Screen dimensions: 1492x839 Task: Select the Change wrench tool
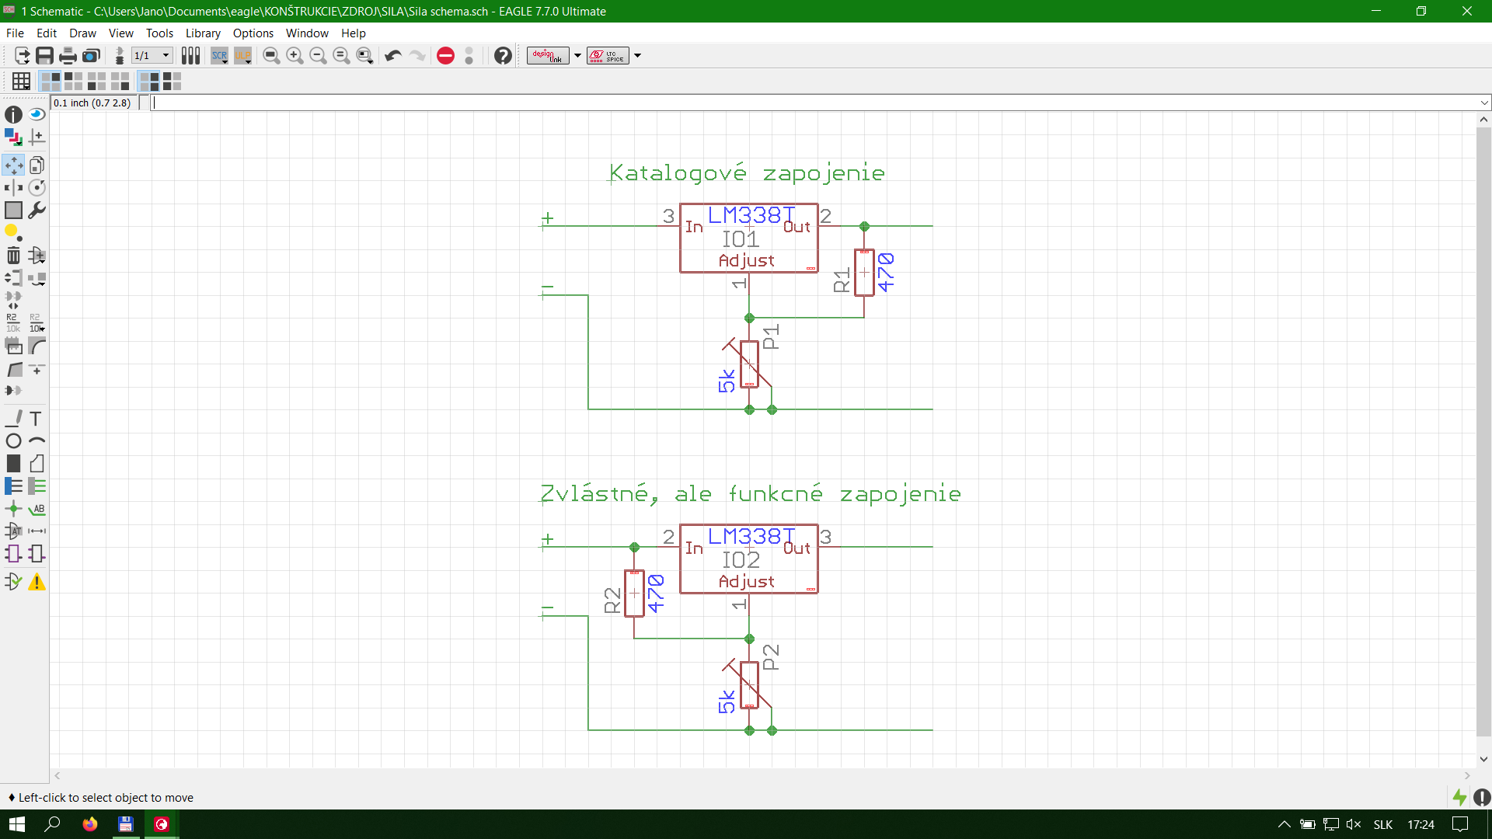pyautogui.click(x=37, y=211)
